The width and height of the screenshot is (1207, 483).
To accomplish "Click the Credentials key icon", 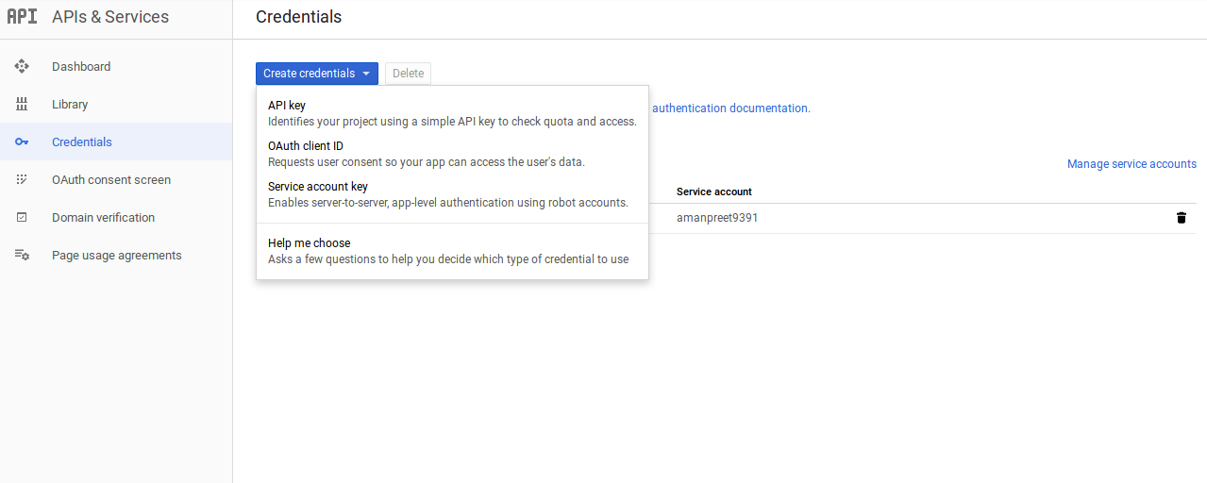I will pos(22,142).
